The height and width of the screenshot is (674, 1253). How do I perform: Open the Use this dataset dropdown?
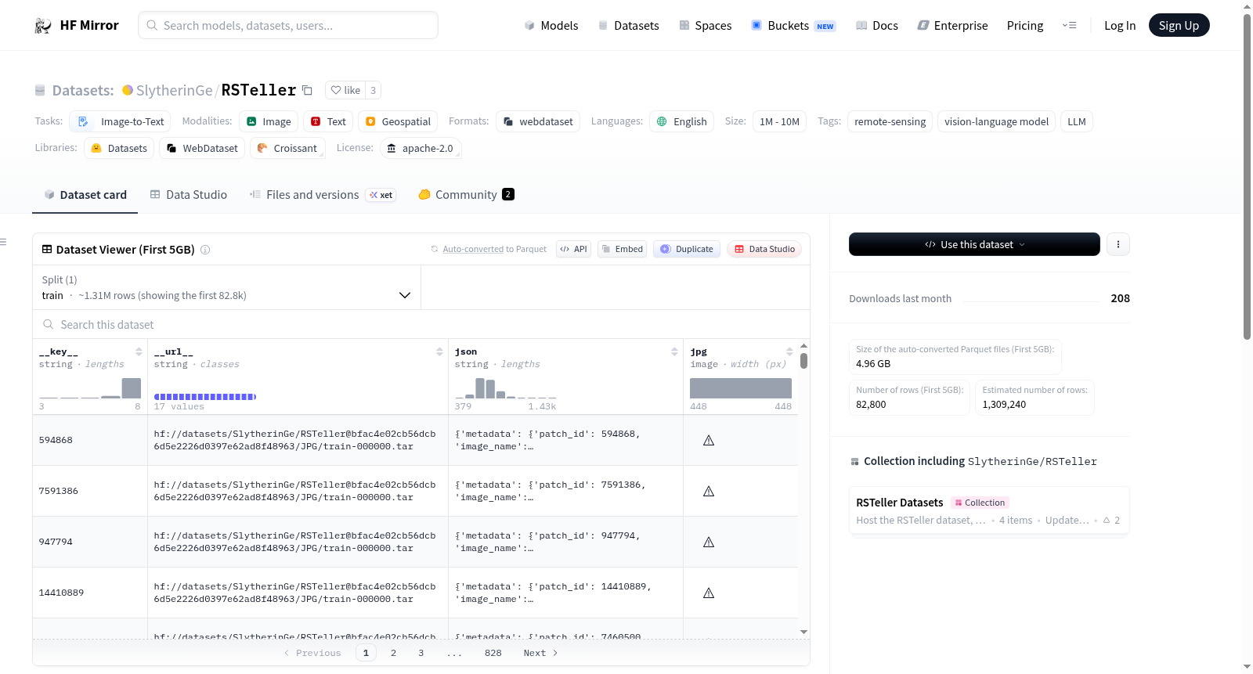coord(974,244)
